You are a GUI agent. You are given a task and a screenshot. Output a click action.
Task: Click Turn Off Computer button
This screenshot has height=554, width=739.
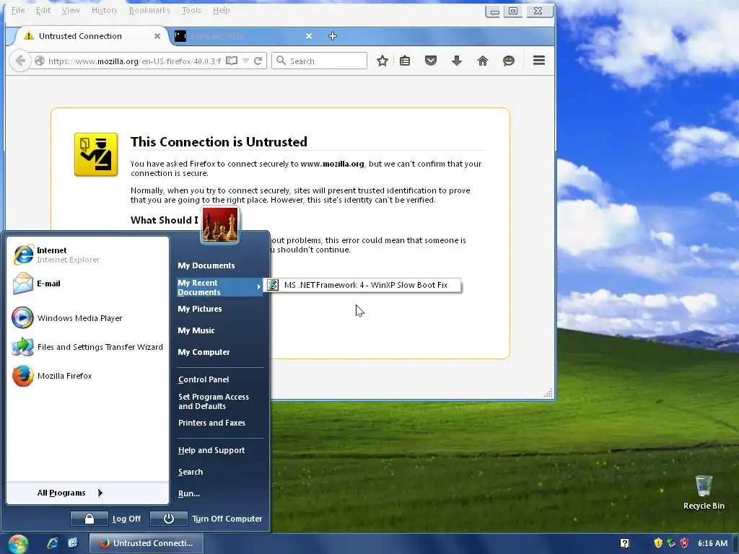[206, 519]
